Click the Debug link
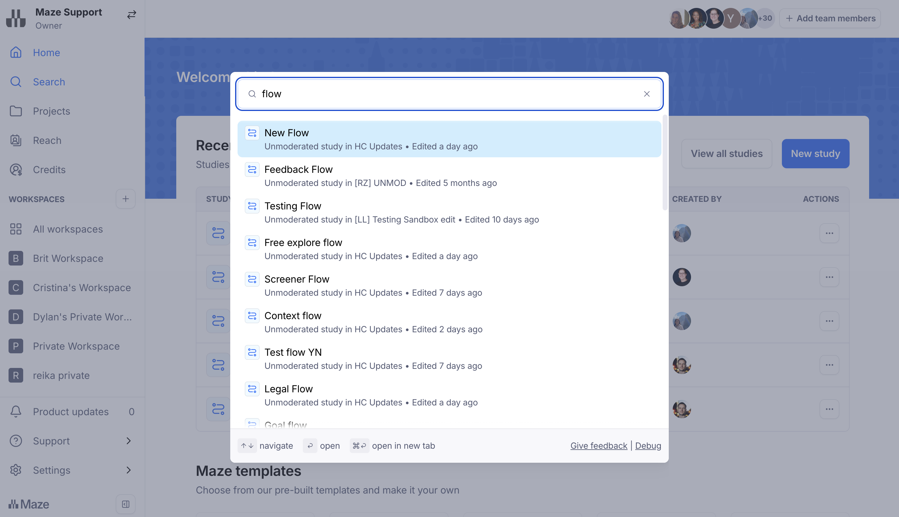 click(648, 446)
